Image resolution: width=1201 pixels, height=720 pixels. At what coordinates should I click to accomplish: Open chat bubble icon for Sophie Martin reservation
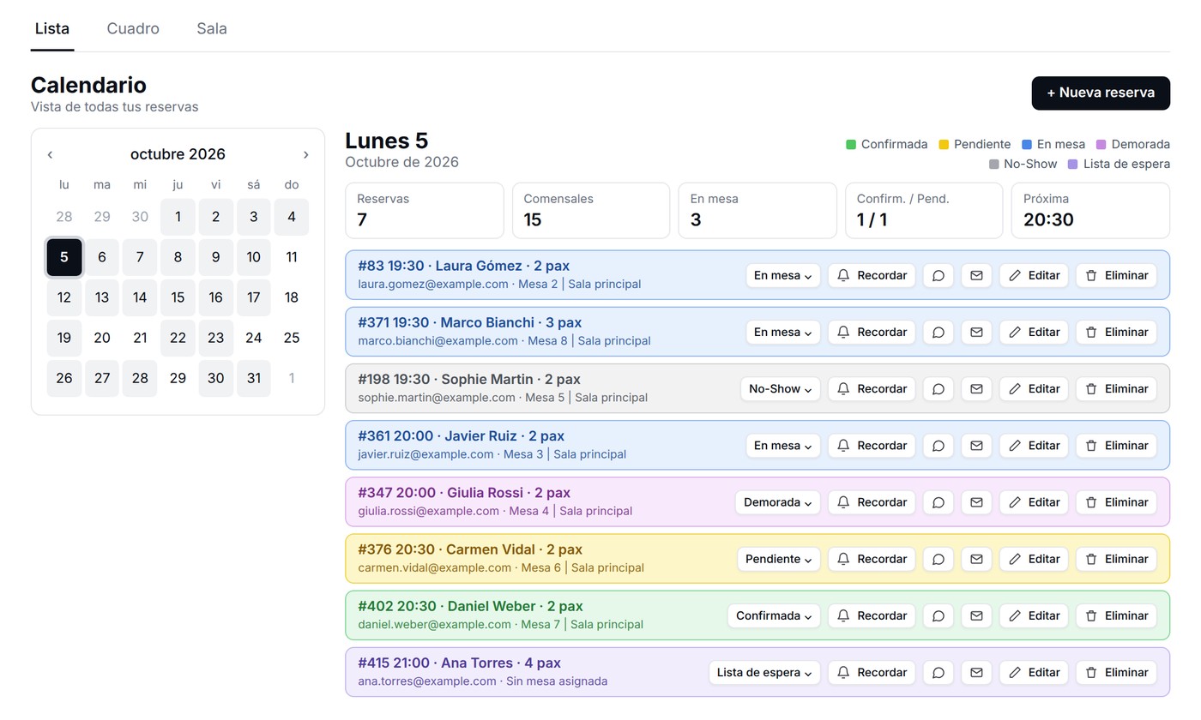click(x=938, y=388)
